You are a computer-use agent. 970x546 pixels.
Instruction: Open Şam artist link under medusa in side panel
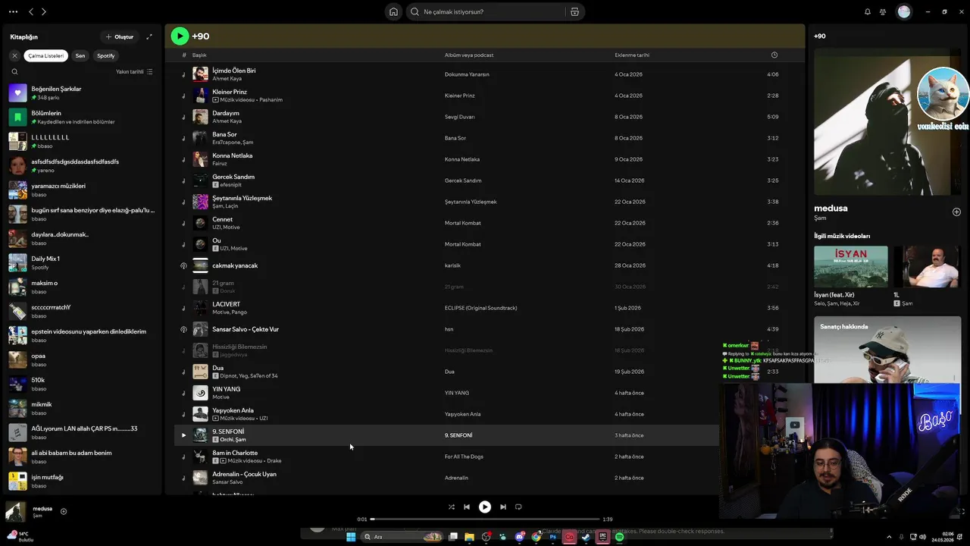coord(820,218)
